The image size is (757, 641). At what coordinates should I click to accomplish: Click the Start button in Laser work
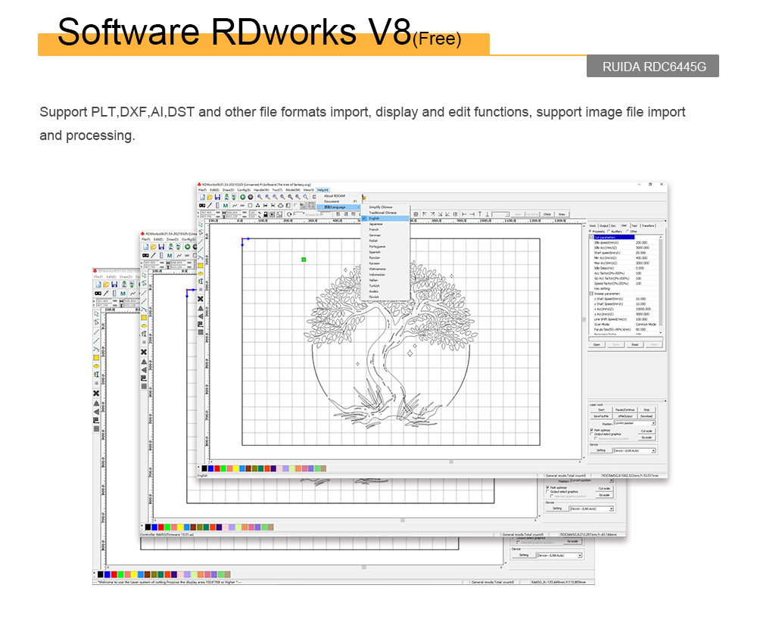pyautogui.click(x=602, y=409)
